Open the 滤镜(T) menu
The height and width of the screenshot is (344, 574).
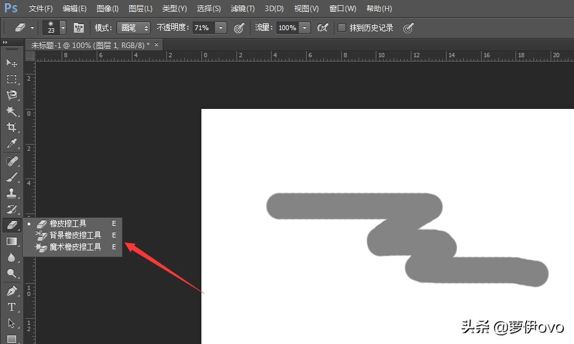point(242,9)
